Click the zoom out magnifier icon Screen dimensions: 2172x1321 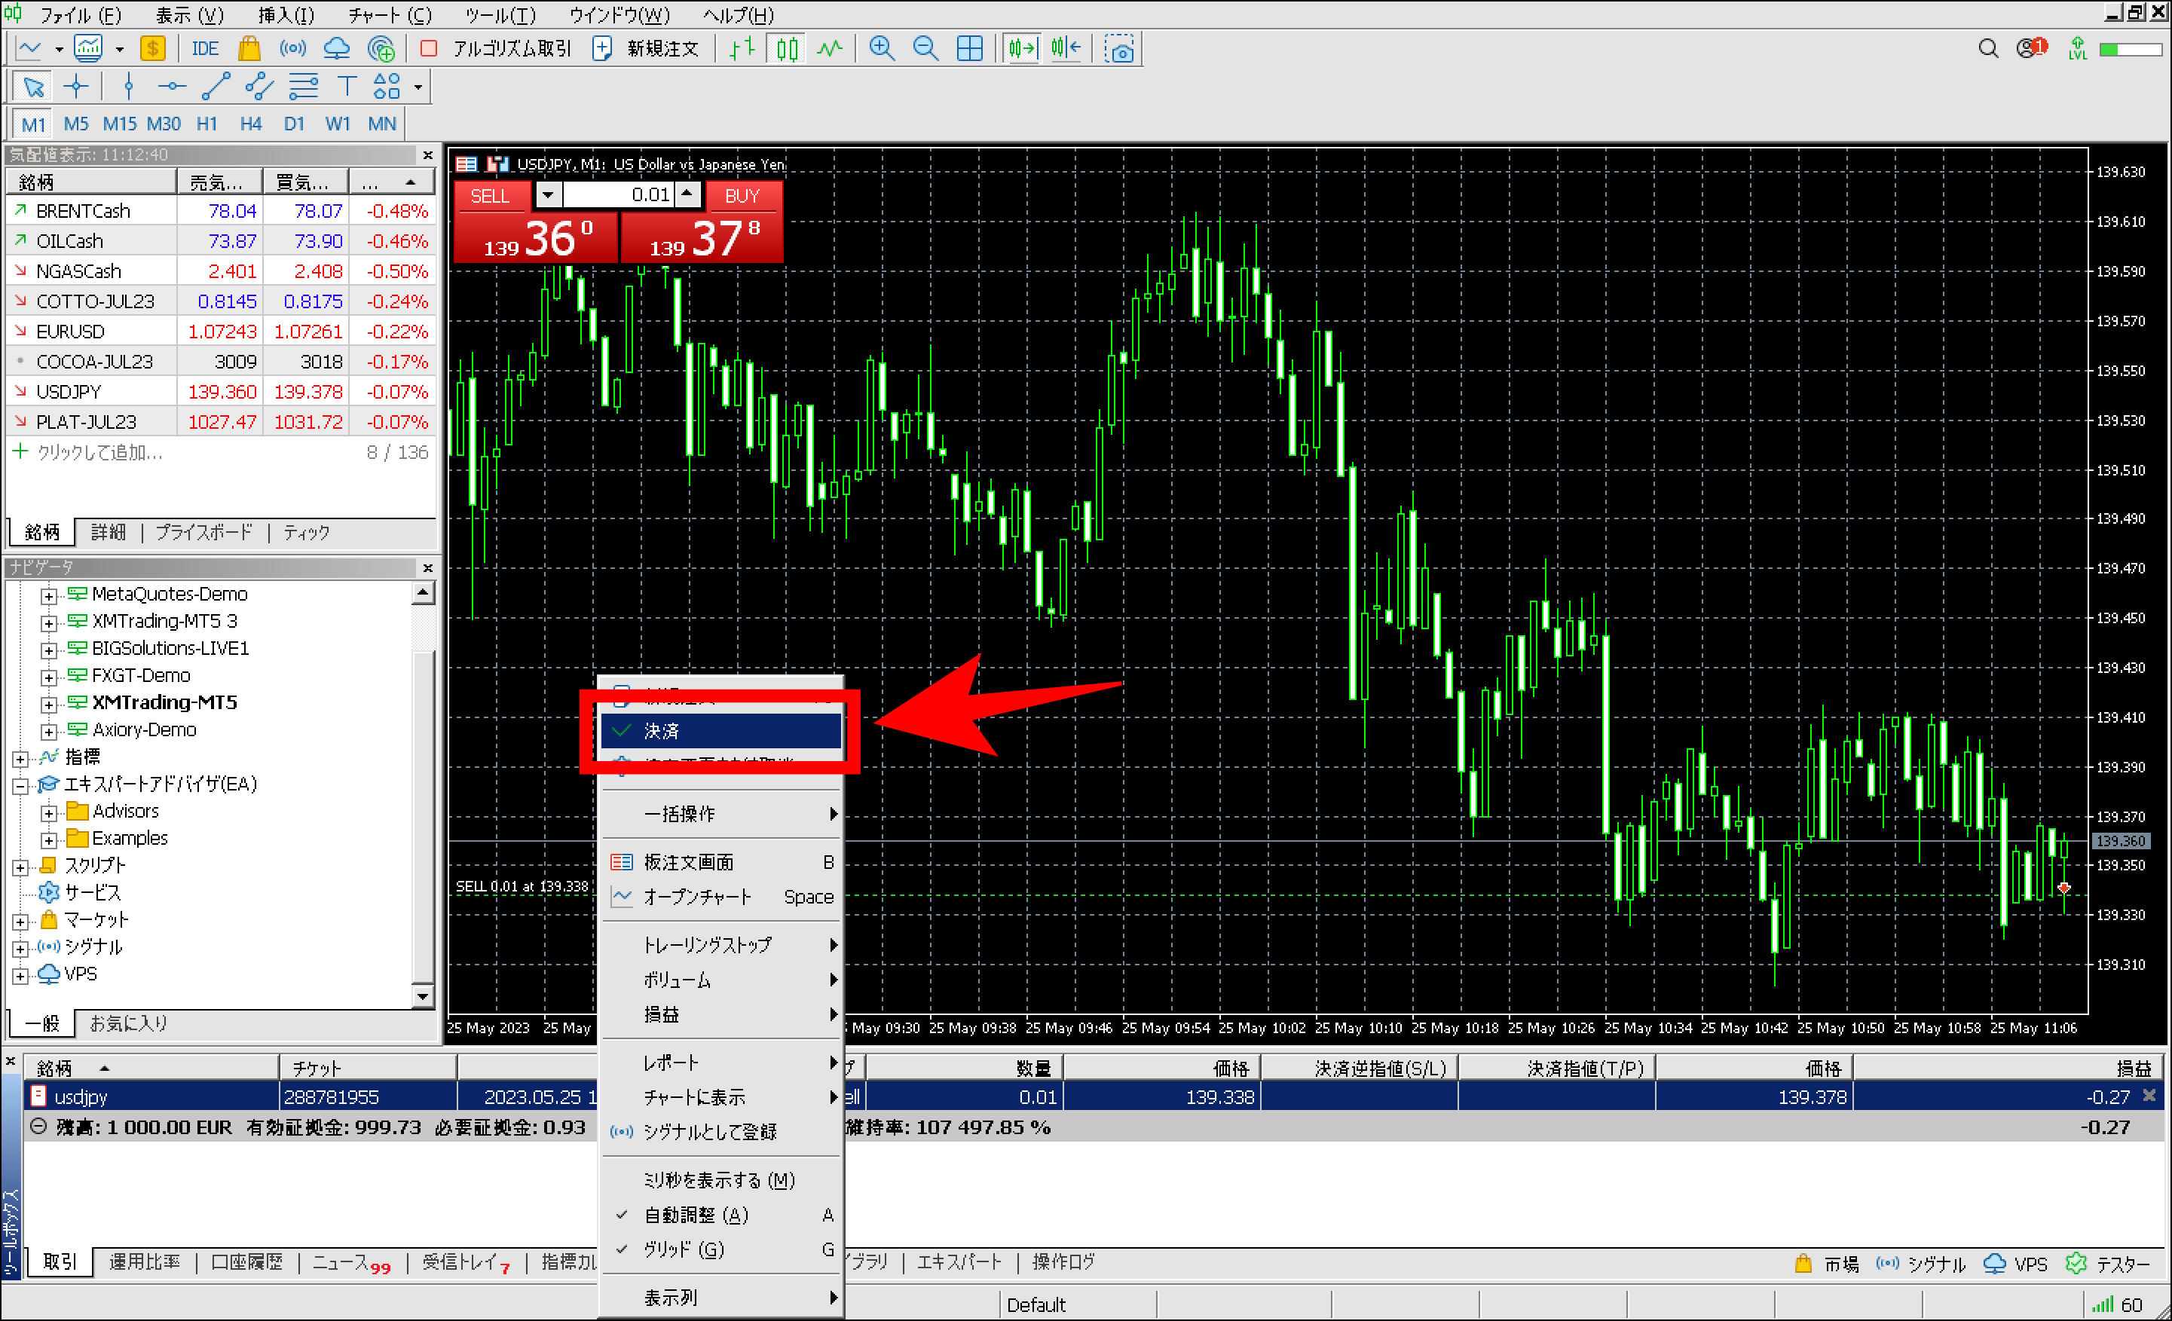[925, 48]
